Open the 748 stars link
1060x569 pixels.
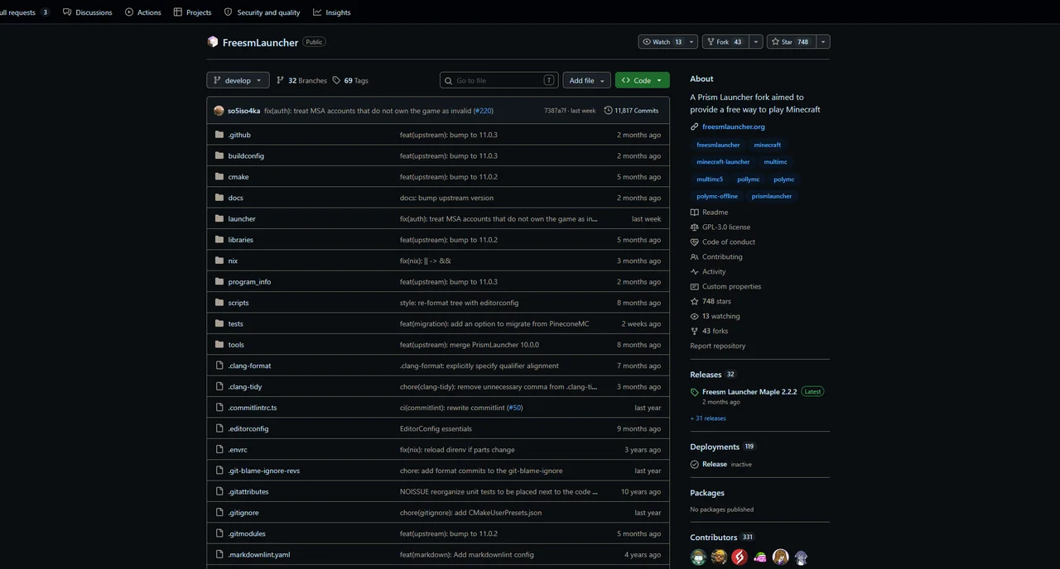(711, 302)
